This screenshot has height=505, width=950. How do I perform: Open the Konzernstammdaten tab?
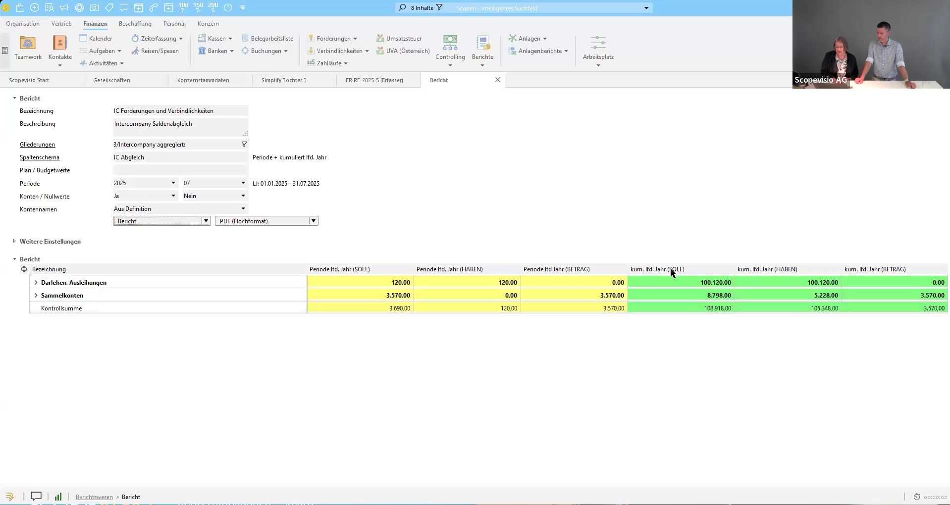tap(211, 80)
